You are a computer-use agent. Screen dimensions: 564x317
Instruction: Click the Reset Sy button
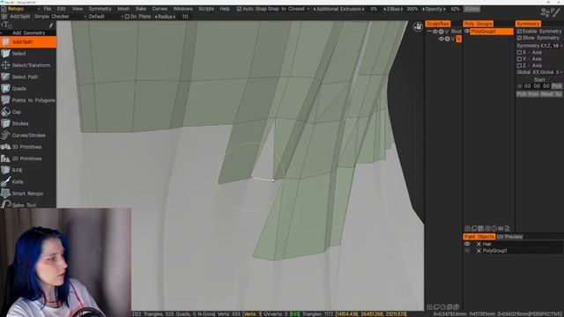coord(551,94)
